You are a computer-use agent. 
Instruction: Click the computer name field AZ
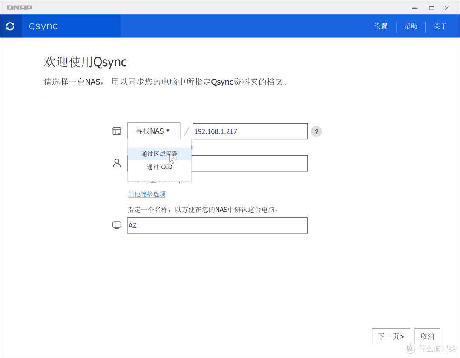point(217,225)
